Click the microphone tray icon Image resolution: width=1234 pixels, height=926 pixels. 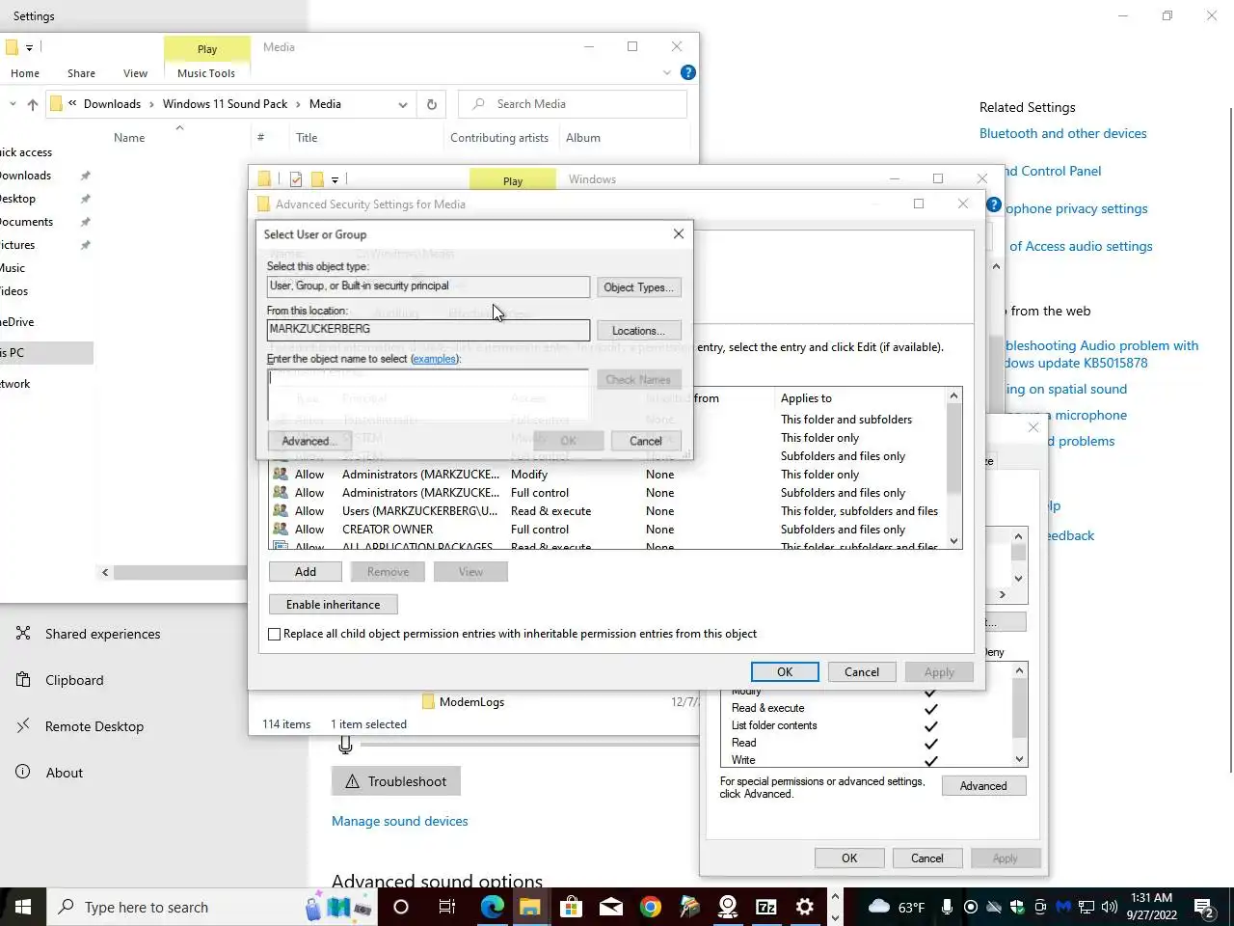[948, 907]
